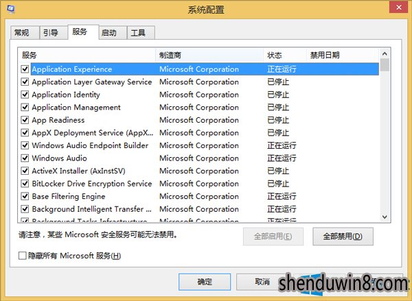Disable ActiveX Installer (AxInstSV) checkbox

click(25, 171)
